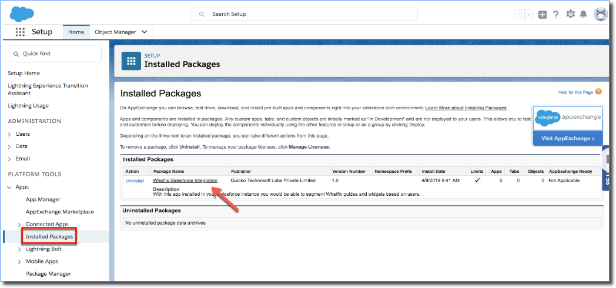This screenshot has height=288, width=616.
Task: Click the Version Number column header
Action: (349, 171)
